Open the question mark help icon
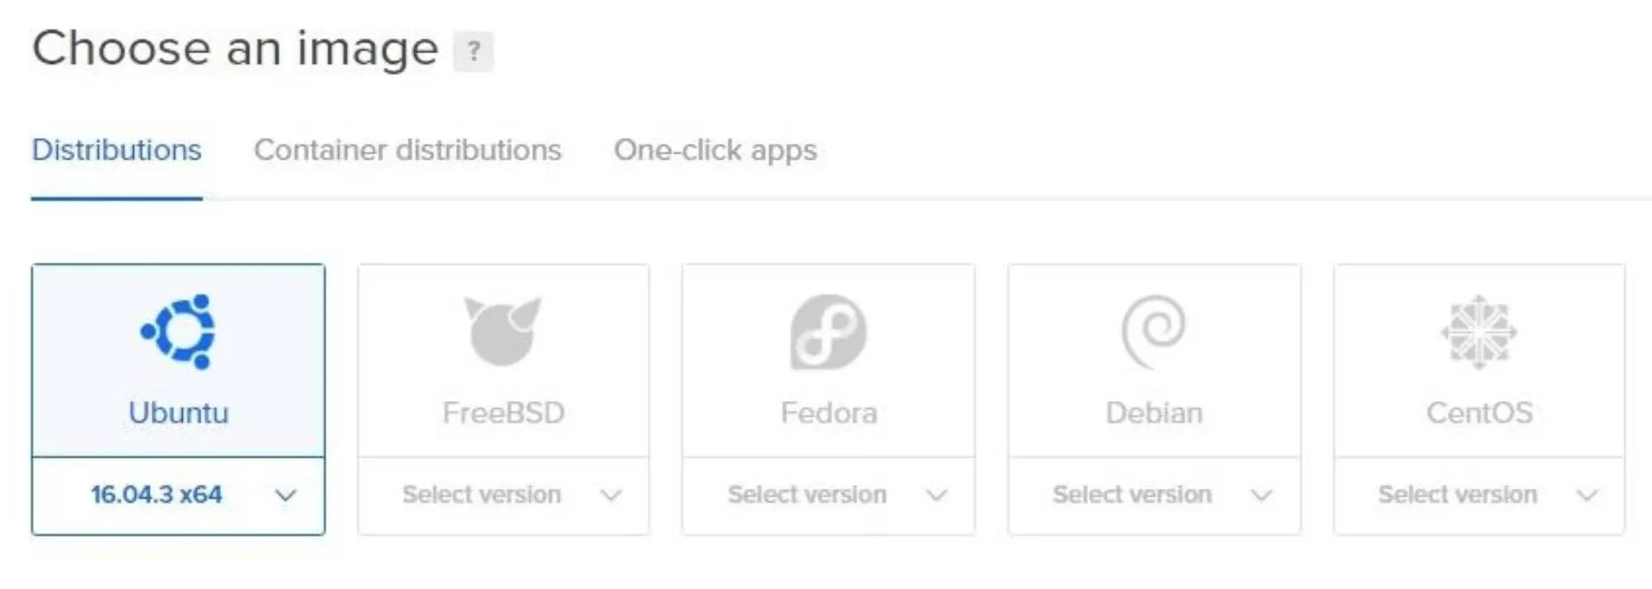The height and width of the screenshot is (589, 1652). click(474, 51)
